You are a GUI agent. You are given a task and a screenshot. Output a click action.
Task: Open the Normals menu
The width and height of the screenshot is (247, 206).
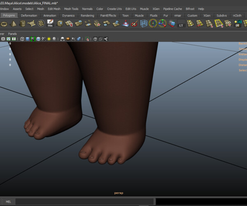pos(87,9)
